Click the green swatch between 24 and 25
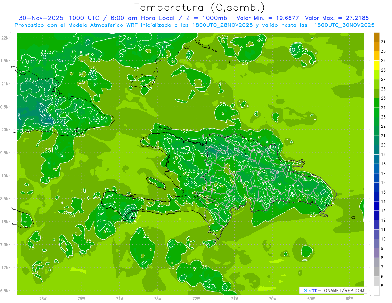Image resolution: width=392 pixels, height=303 pixels. click(x=377, y=103)
